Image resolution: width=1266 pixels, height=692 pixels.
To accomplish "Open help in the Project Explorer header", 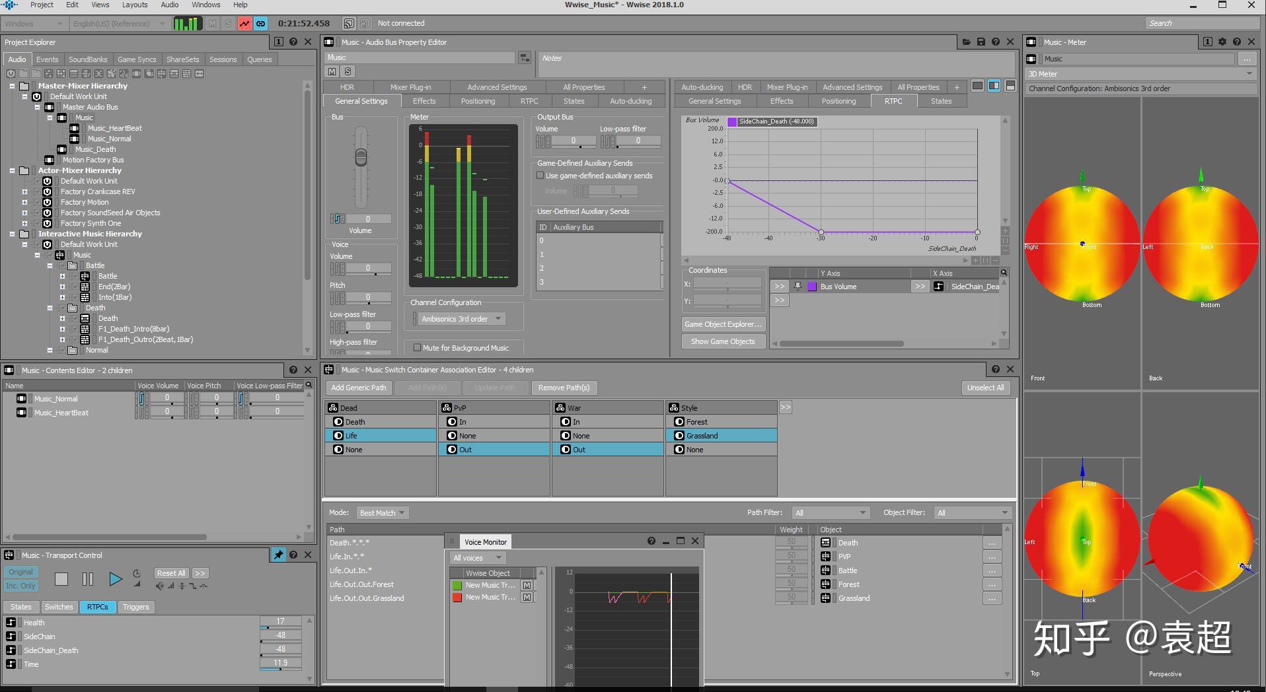I will tap(293, 42).
